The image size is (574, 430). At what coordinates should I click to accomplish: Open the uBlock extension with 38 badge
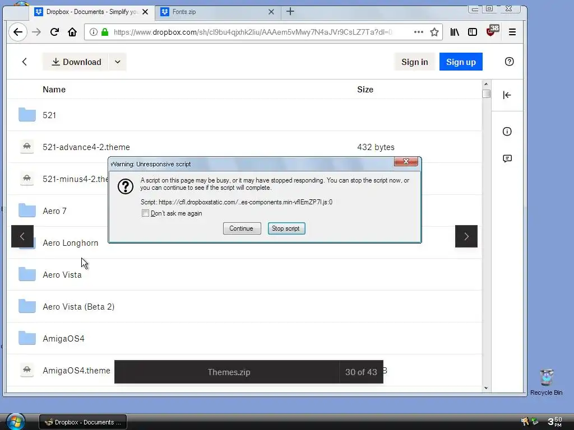tap(492, 31)
